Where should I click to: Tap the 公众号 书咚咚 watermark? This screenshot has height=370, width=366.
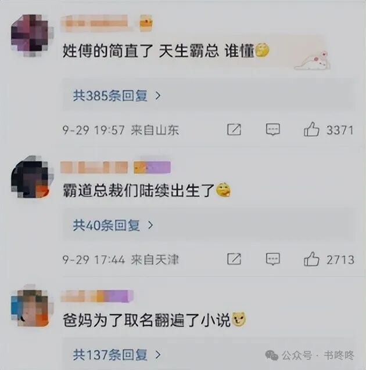click(310, 355)
